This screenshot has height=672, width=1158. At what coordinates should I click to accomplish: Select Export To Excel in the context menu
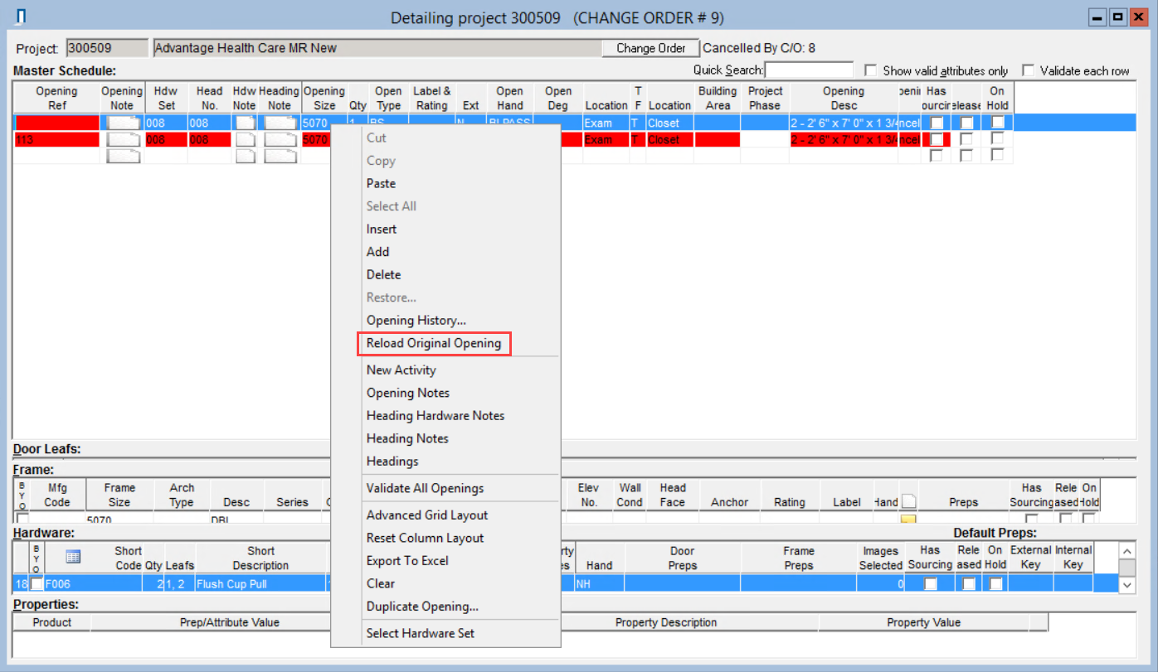tap(407, 561)
